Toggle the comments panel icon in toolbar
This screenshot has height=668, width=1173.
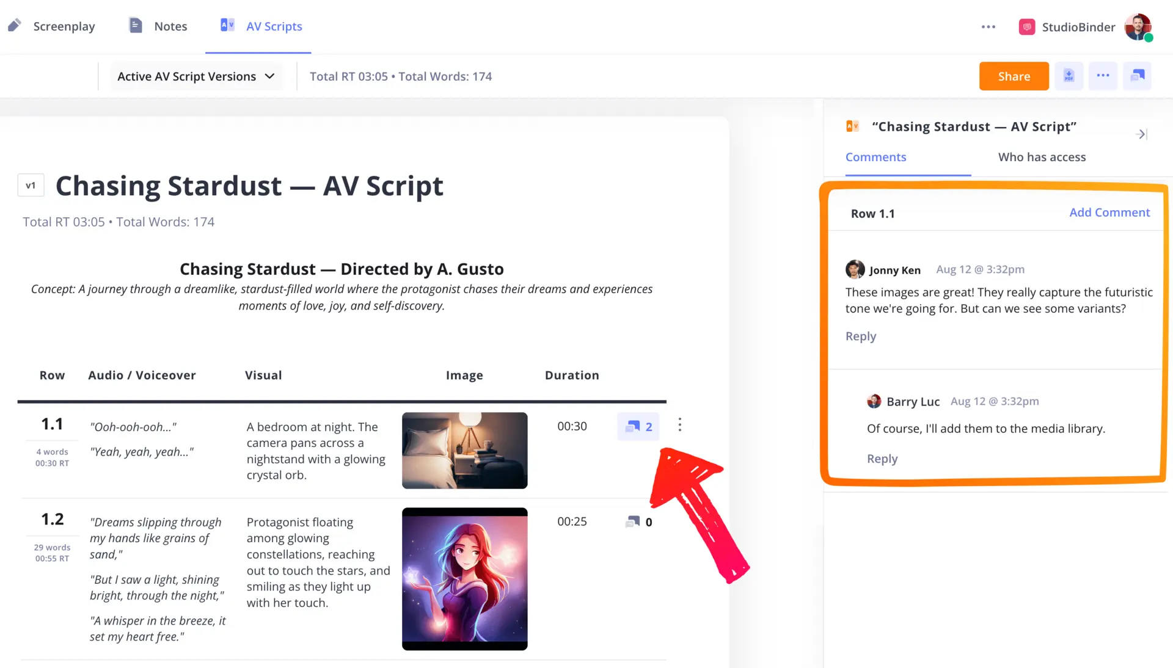click(x=1138, y=76)
